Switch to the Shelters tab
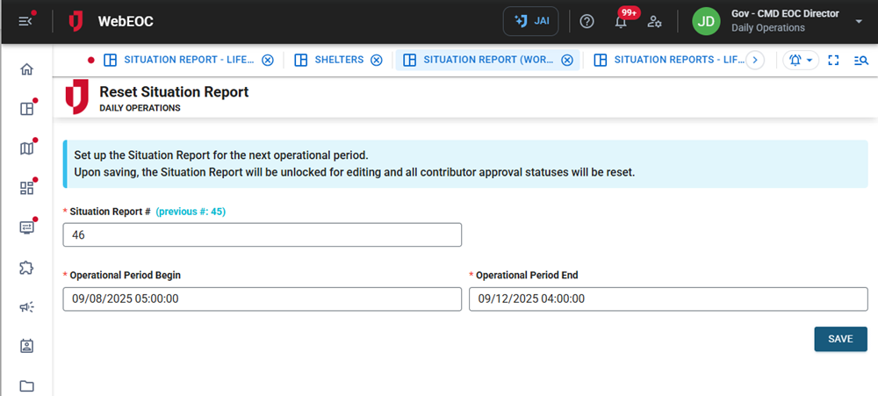Image resolution: width=878 pixels, height=396 pixels. click(x=328, y=60)
